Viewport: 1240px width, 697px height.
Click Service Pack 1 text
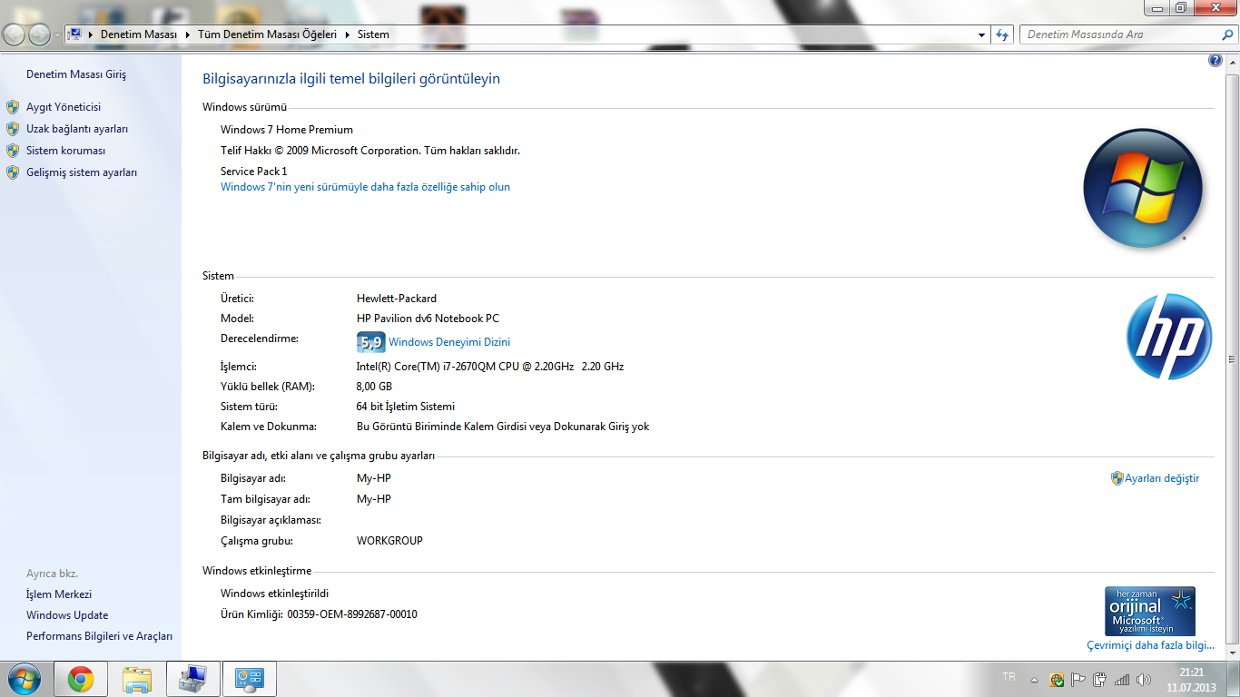click(253, 172)
